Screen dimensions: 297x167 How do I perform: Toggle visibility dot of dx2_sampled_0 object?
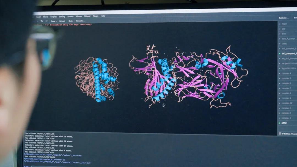pos(280,54)
